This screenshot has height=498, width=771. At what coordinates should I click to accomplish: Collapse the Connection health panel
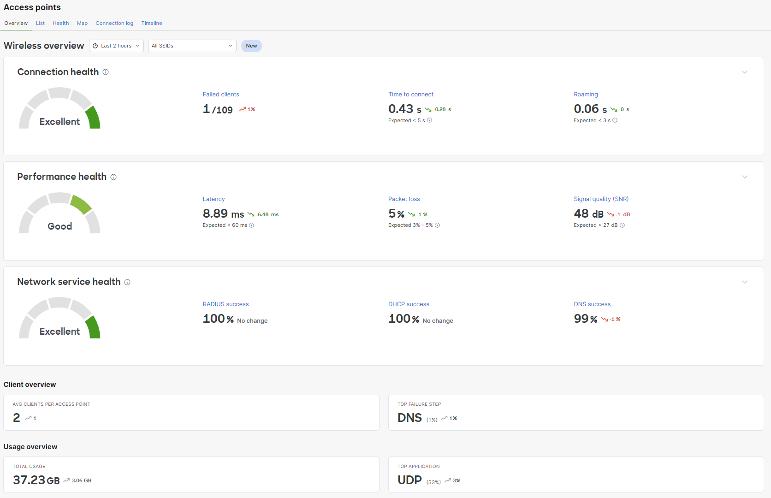pos(745,72)
